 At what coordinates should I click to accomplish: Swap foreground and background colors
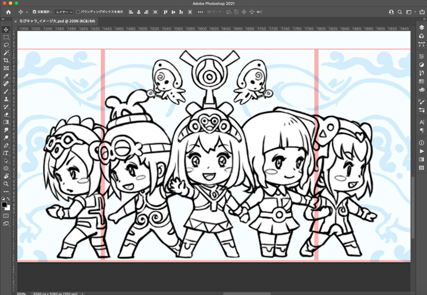tap(8, 199)
